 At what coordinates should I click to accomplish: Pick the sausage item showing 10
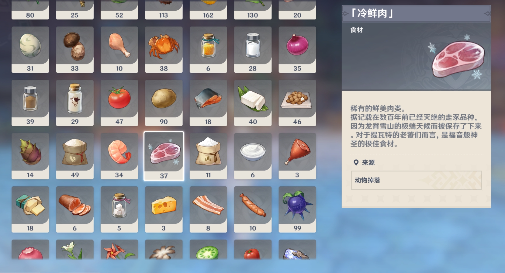click(253, 209)
